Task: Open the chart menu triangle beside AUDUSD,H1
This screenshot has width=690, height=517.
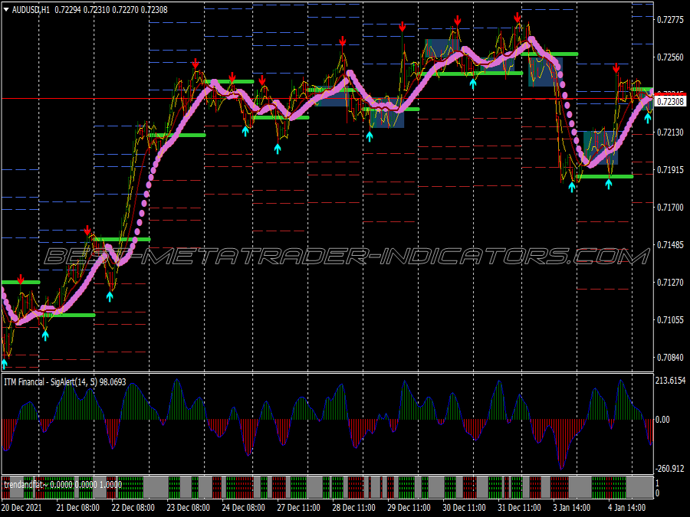Action: 6,10
